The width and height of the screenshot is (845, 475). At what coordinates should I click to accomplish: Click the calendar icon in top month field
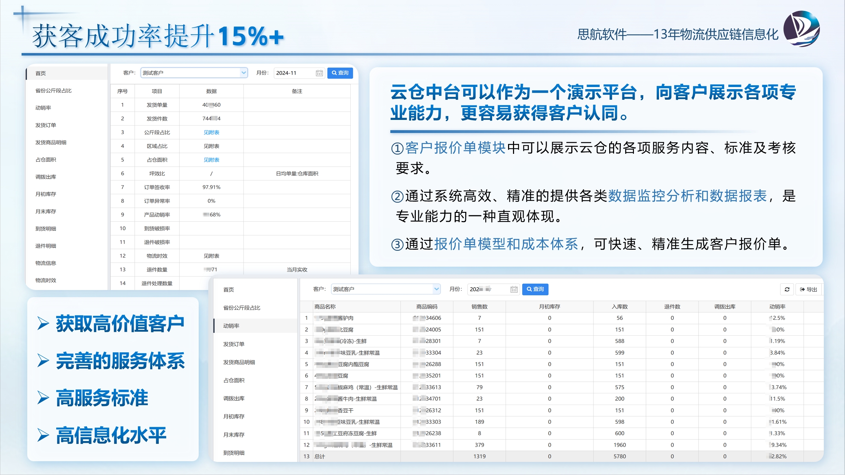(x=319, y=73)
